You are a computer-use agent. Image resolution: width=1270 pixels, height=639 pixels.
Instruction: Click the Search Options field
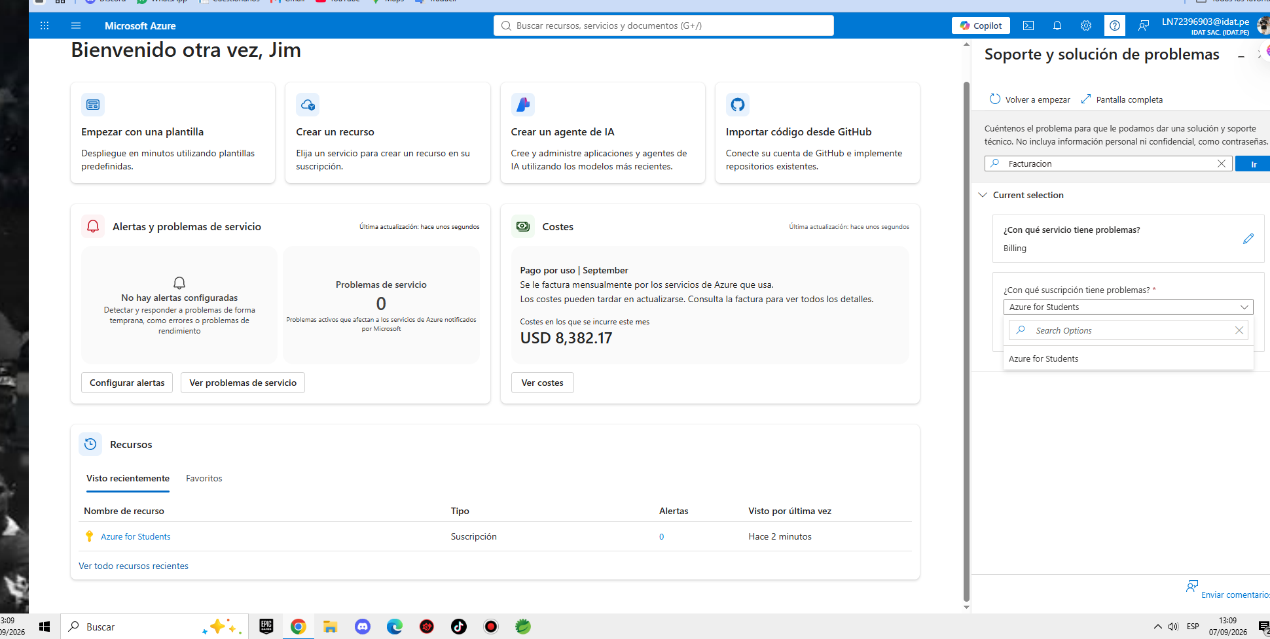pos(1128,330)
